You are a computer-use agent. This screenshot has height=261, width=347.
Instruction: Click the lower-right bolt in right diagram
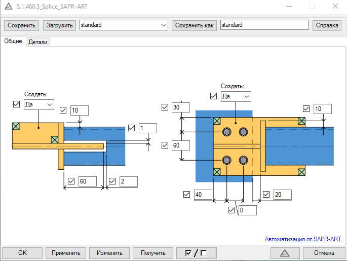tap(244, 161)
